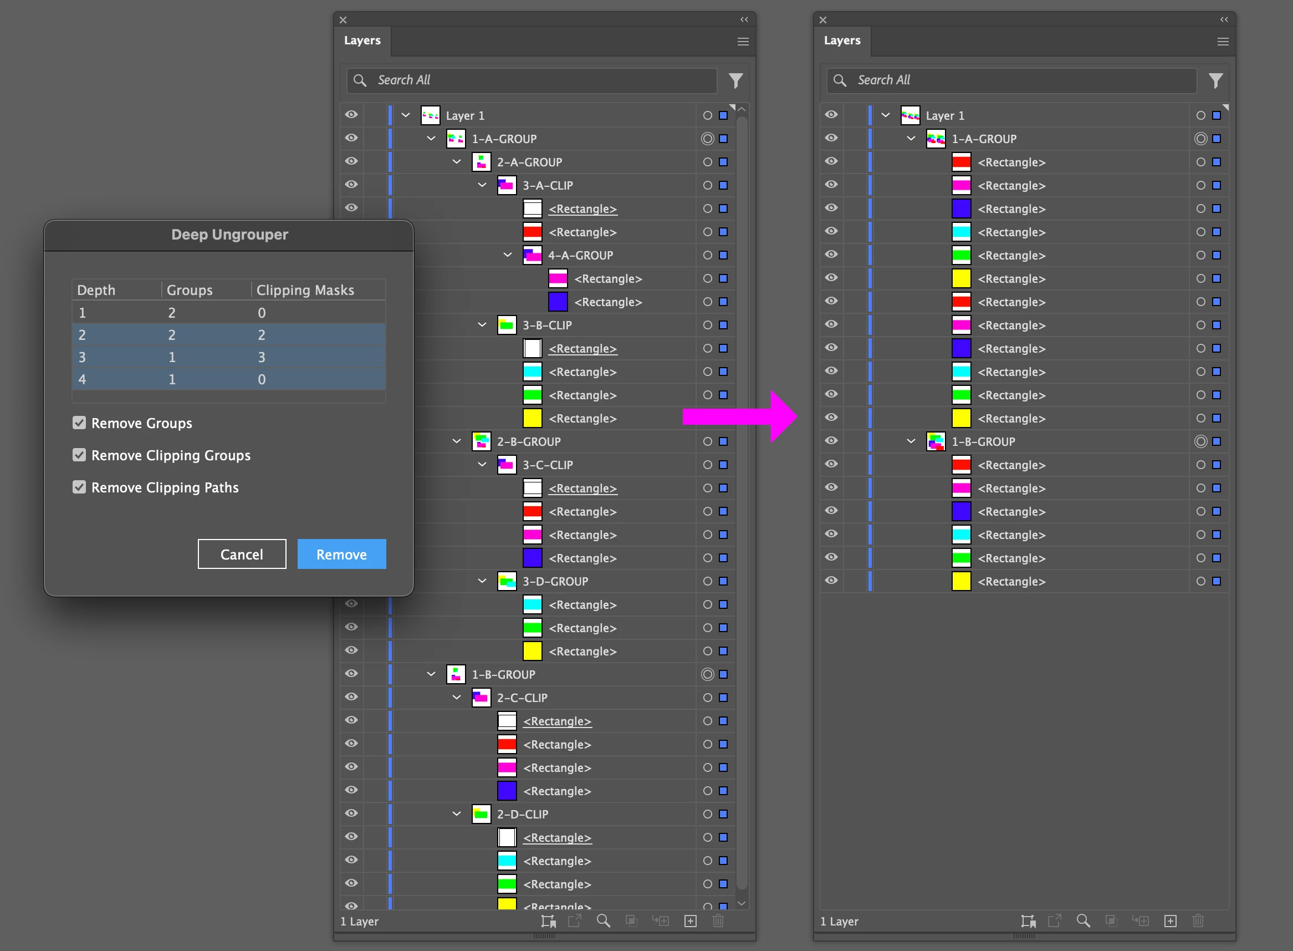Screen dimensions: 1293x951
Task: Select the Layers tab in right panel
Action: pyautogui.click(x=842, y=41)
